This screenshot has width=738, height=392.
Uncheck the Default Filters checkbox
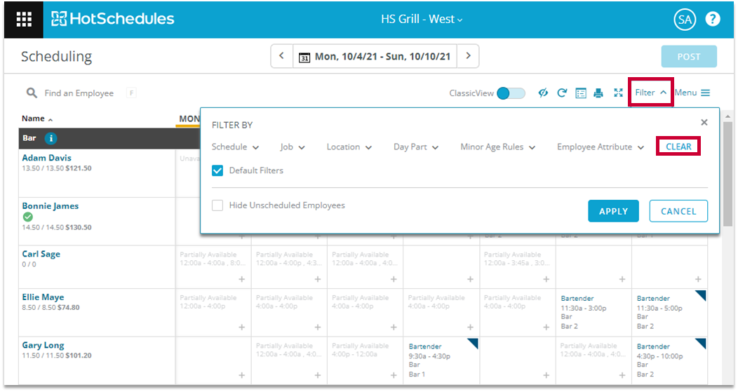tap(218, 170)
